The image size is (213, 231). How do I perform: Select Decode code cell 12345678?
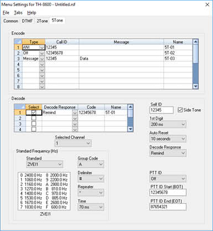coord(91,112)
